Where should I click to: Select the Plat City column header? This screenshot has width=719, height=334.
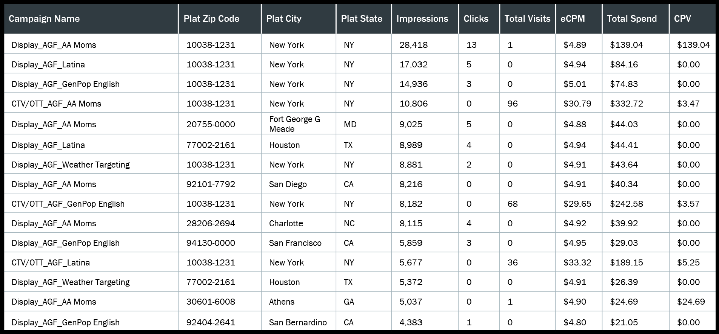click(x=284, y=19)
